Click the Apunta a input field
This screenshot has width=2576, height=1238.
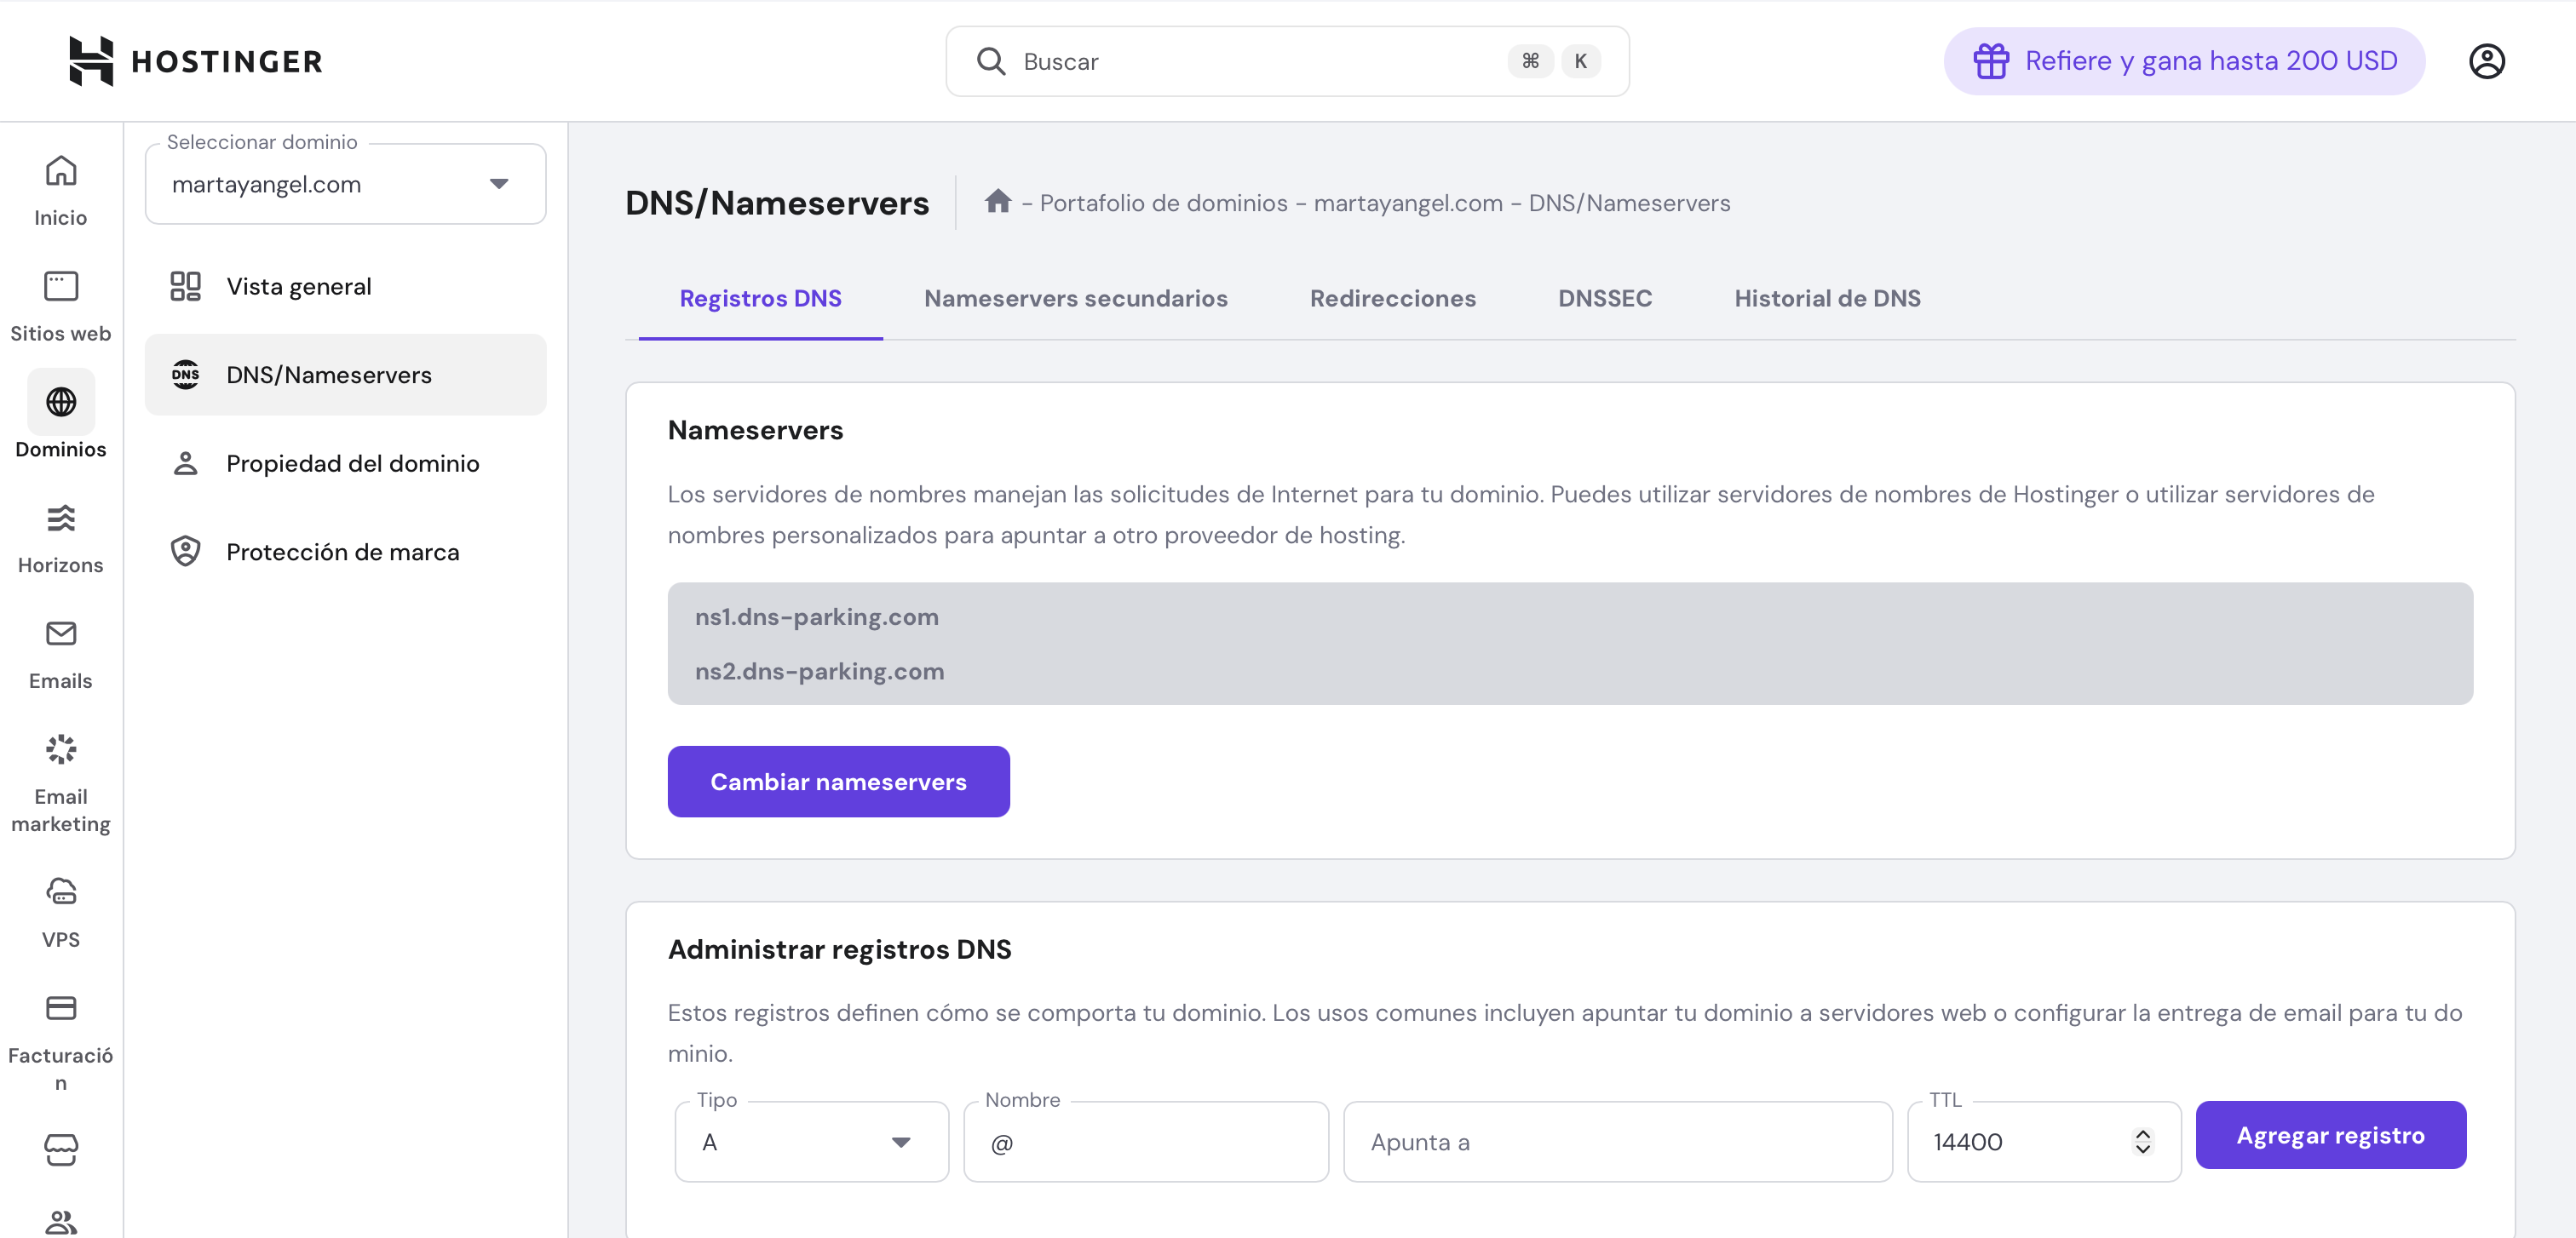(1616, 1142)
